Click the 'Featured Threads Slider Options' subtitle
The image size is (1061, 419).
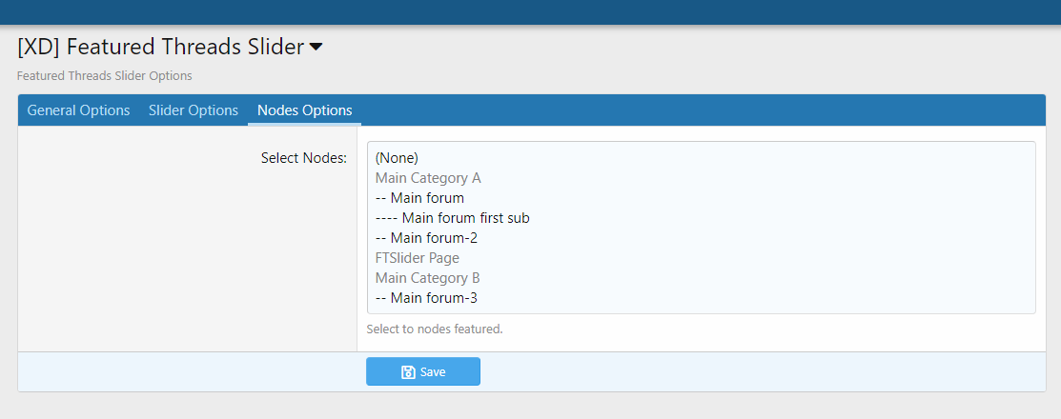pos(105,75)
